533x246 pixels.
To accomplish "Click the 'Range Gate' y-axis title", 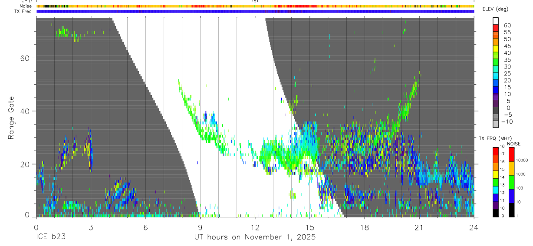I will tap(11, 118).
